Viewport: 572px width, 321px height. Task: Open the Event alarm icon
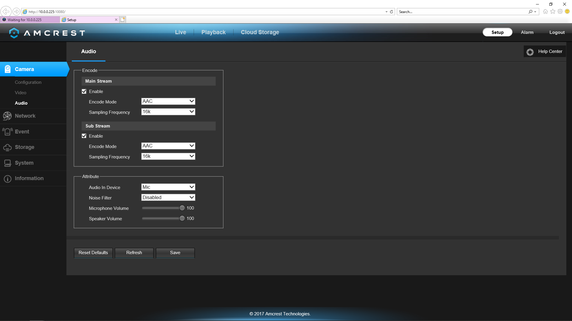pyautogui.click(x=7, y=132)
